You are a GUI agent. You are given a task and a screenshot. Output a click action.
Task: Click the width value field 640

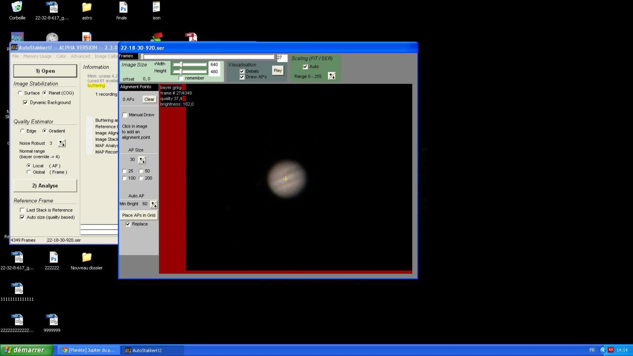(214, 65)
